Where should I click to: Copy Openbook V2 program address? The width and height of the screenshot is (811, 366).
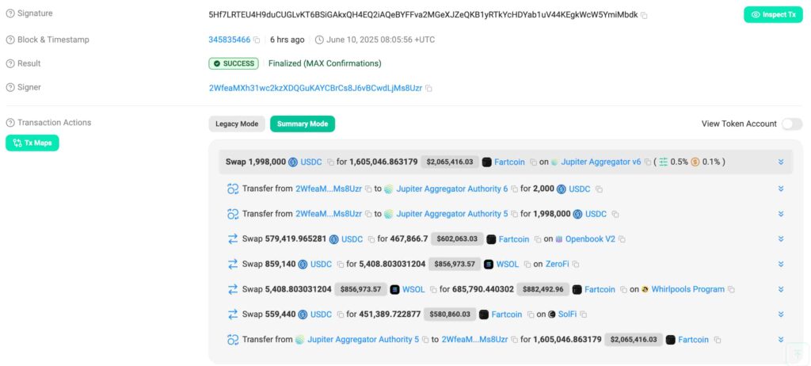tap(623, 240)
